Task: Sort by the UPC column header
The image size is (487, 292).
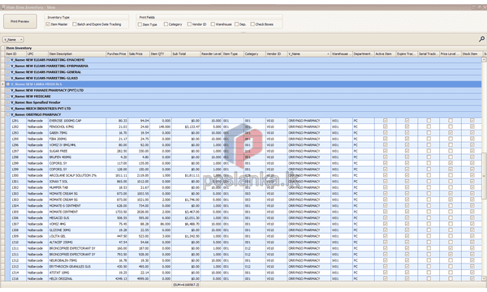Action: (37, 54)
